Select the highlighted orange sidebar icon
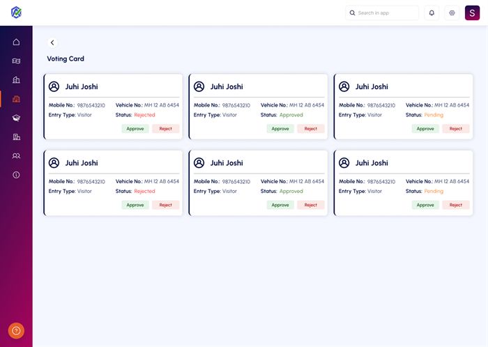Screen dimensions: 488x347 click(16, 99)
